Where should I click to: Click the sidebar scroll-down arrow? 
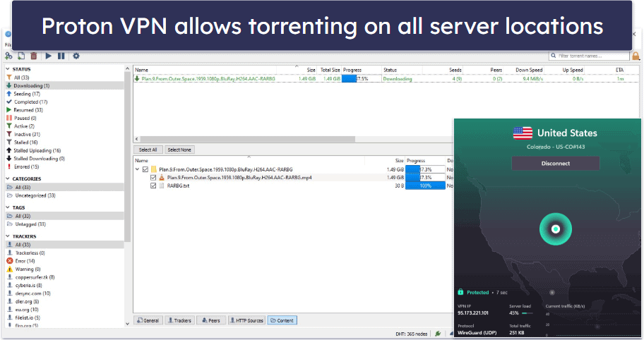coord(127,324)
